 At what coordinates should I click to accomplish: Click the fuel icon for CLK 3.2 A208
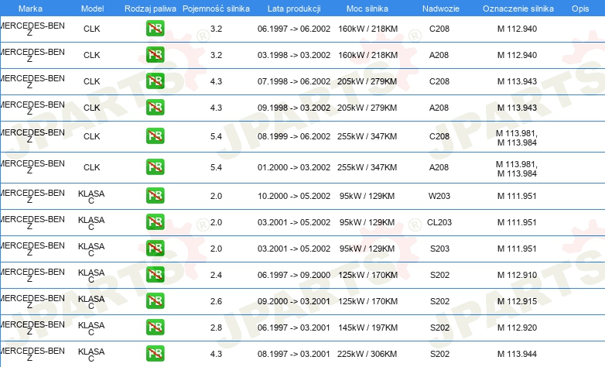155,55
